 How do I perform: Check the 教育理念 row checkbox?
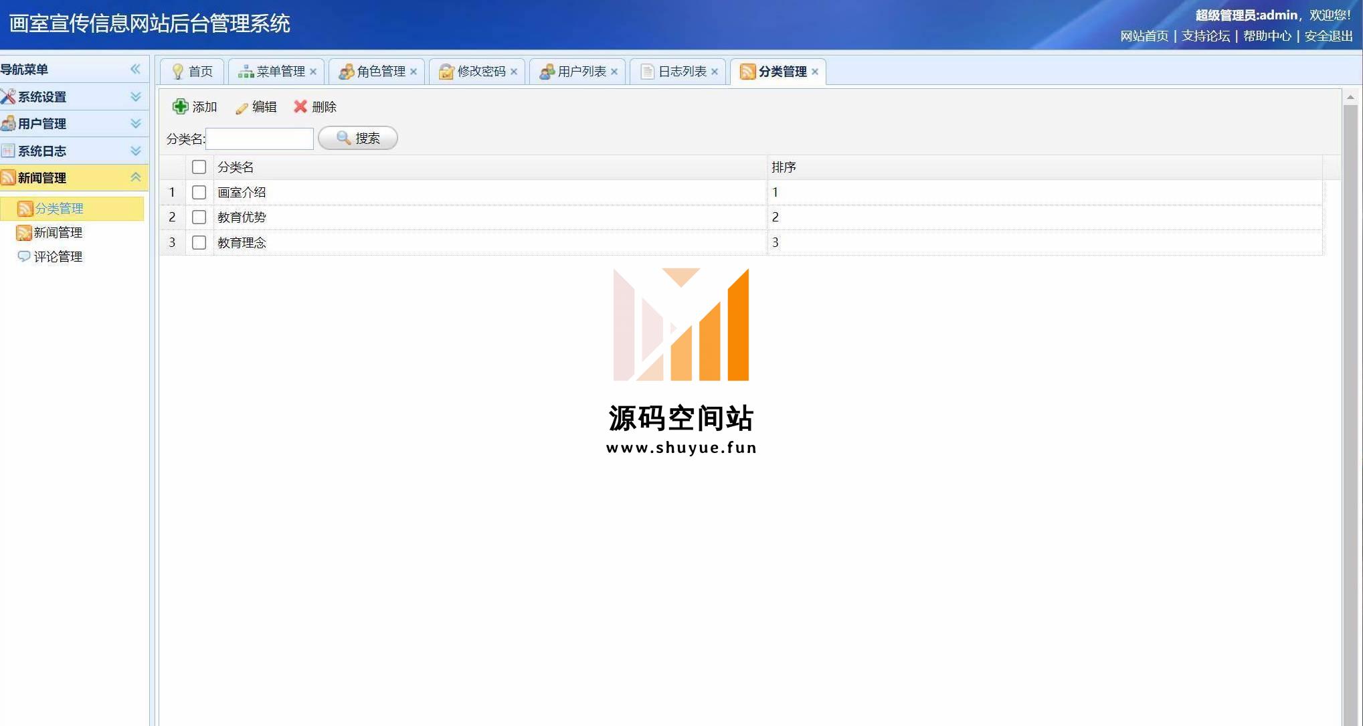point(199,242)
